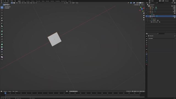
Task: Hide the Cube object in outliner
Action: (174, 9)
